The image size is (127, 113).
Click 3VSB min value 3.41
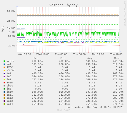(x=65, y=83)
